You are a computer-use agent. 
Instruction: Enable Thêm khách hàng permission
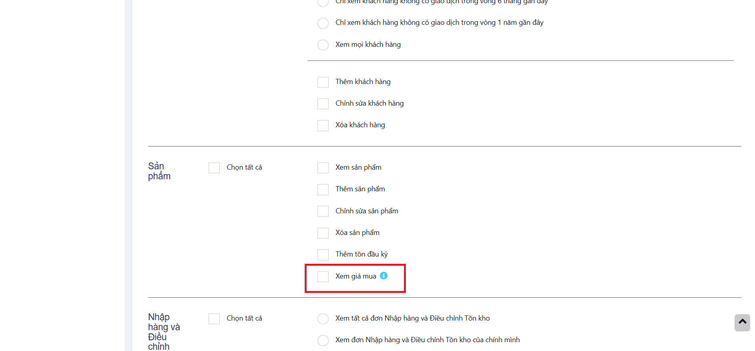(323, 82)
